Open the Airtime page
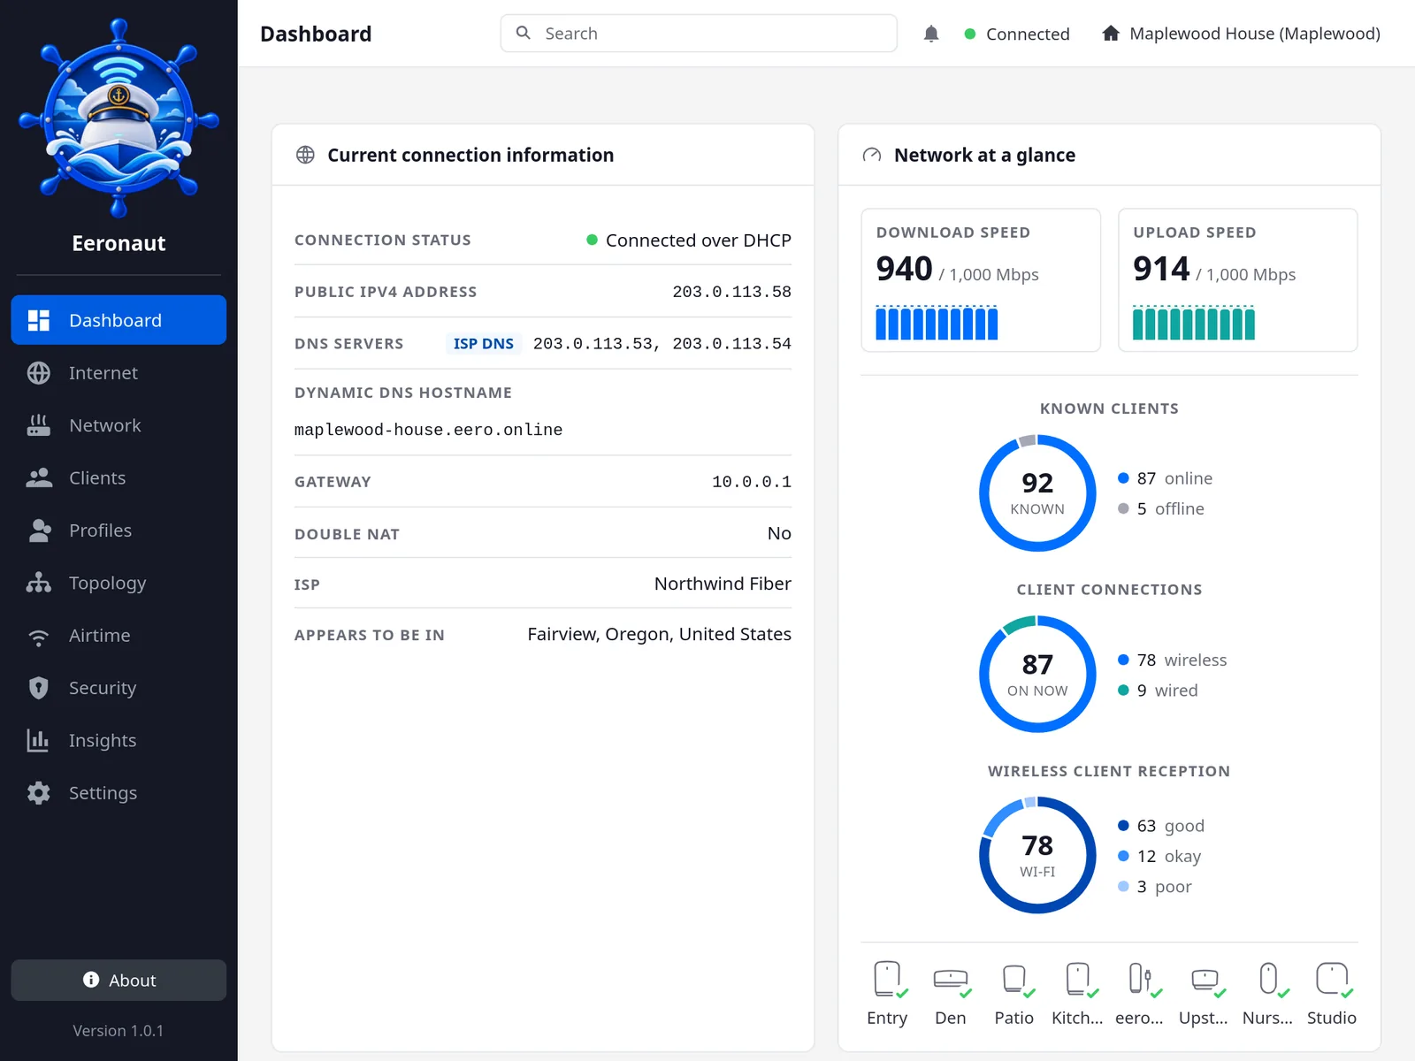 point(119,635)
